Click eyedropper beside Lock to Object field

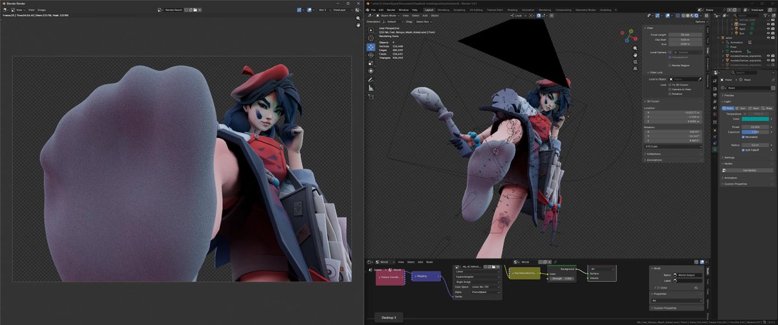click(701, 79)
